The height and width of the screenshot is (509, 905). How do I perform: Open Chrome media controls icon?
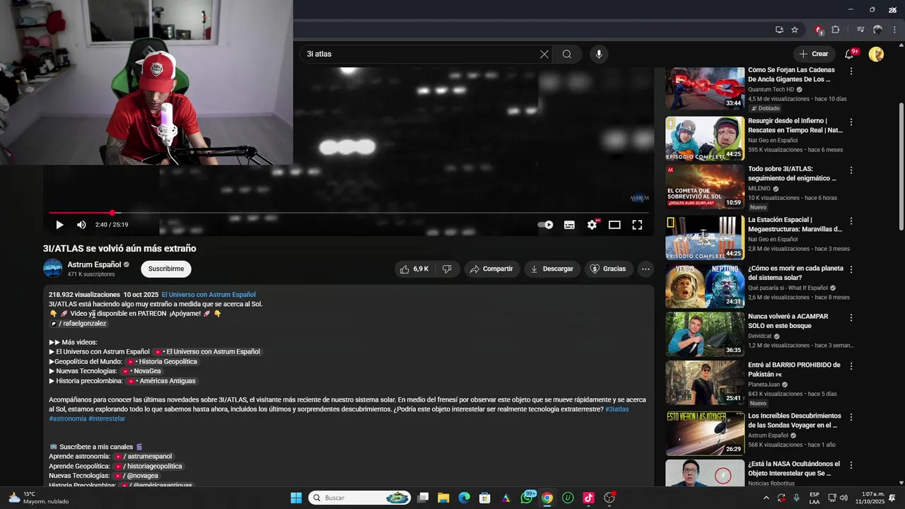(x=860, y=30)
